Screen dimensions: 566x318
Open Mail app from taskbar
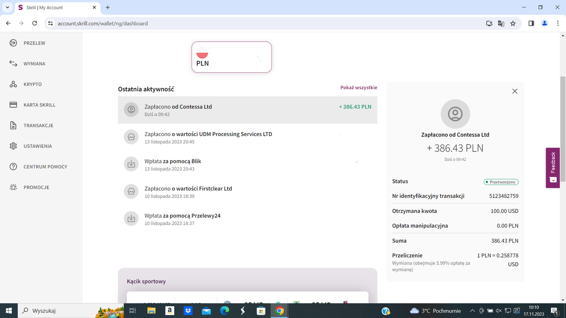(x=207, y=311)
